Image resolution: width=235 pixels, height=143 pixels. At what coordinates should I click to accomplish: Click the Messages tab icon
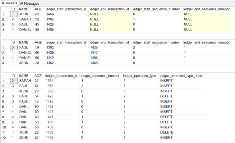pyautogui.click(x=21, y=3)
